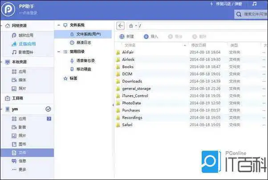Click the 新建 toolbar button
Image resolution: width=268 pixels, height=180 pixels.
click(x=126, y=36)
